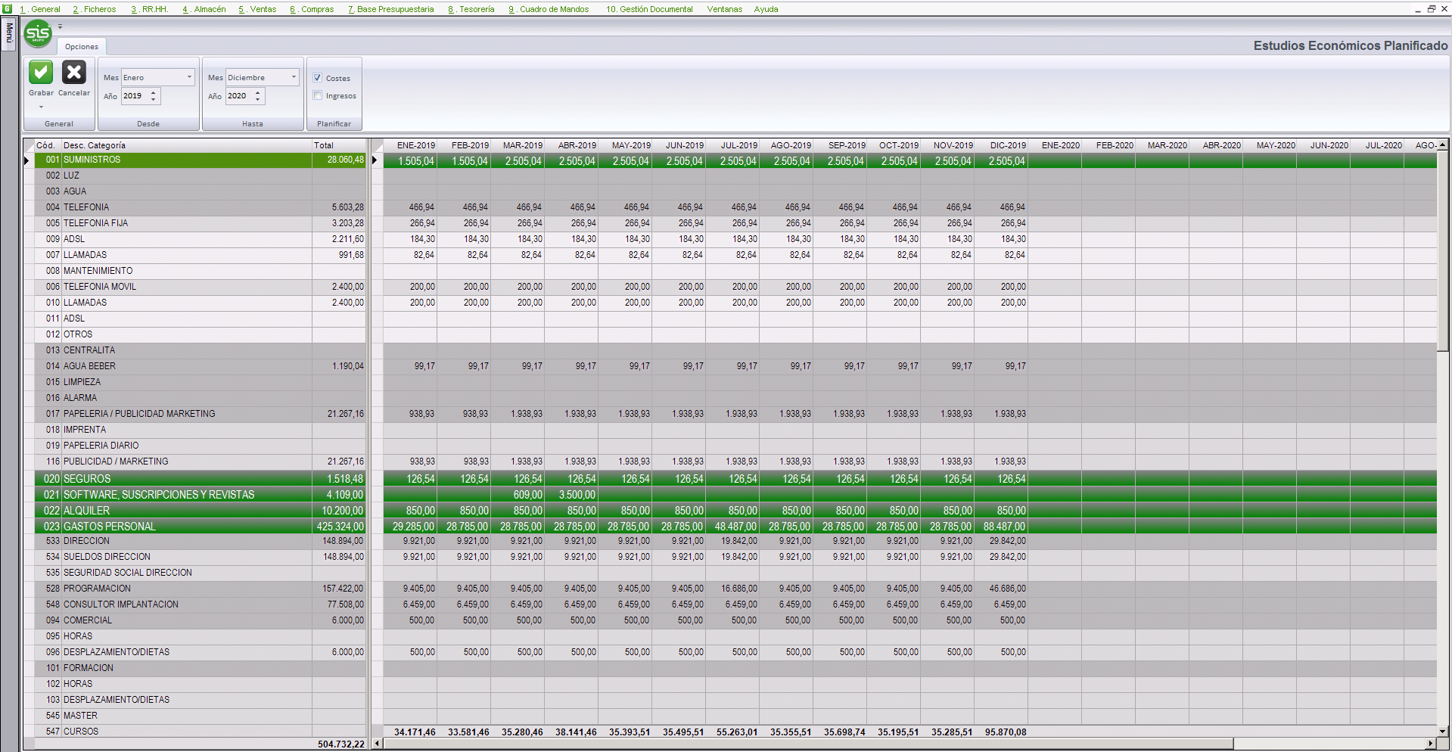Open the 6. Compras menu
Viewport: 1452px width, 752px height.
pos(312,9)
